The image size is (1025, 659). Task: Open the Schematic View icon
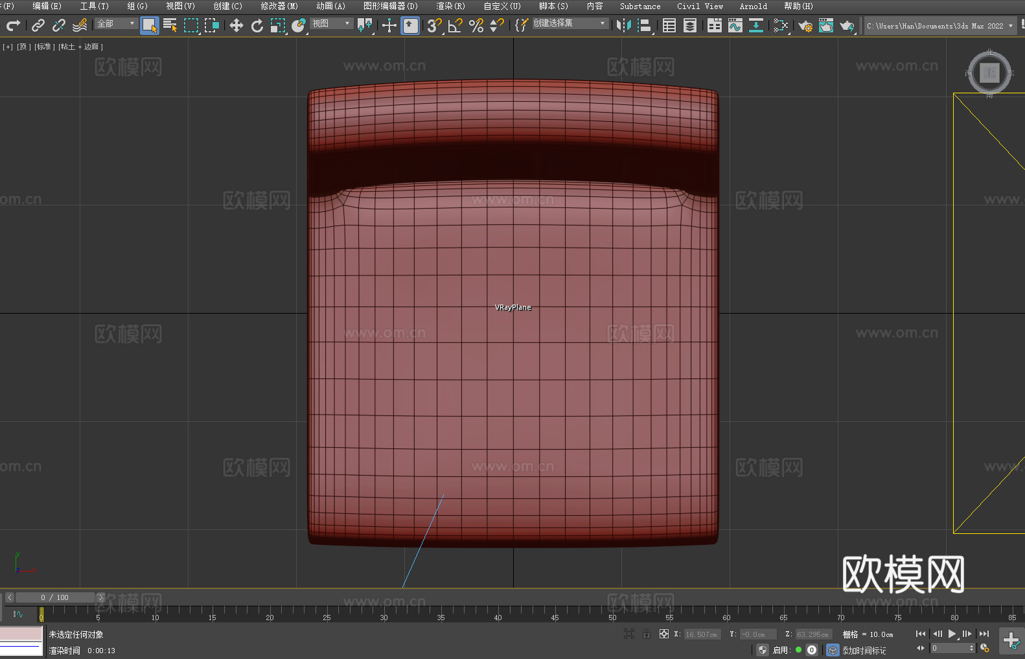[x=781, y=25]
